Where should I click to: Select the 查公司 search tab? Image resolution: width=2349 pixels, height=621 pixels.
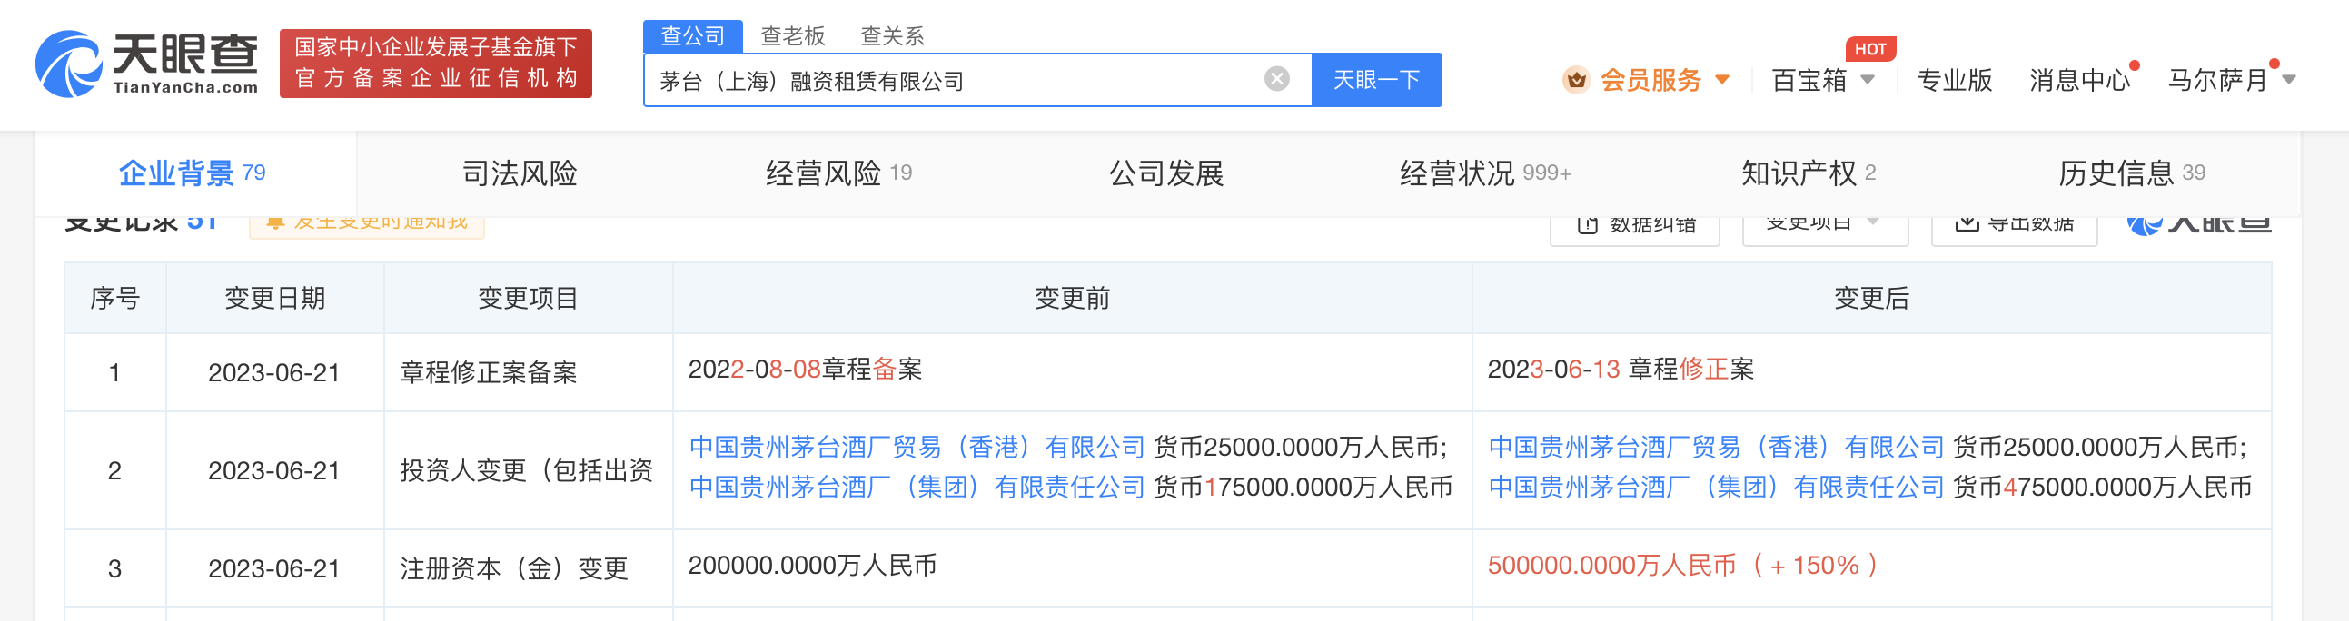[692, 36]
